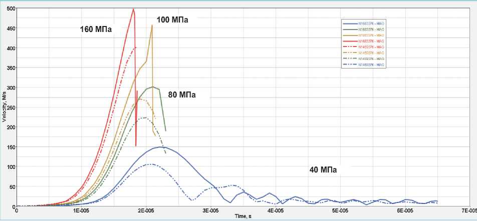Select the dashed tan legend entry
Screen dimensions: 477x221
tap(364, 53)
